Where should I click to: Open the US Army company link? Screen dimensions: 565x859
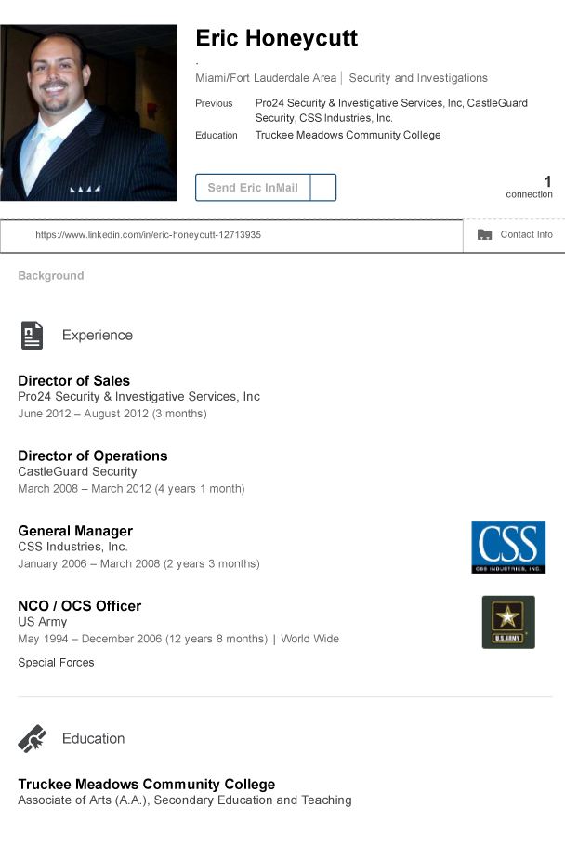43,622
